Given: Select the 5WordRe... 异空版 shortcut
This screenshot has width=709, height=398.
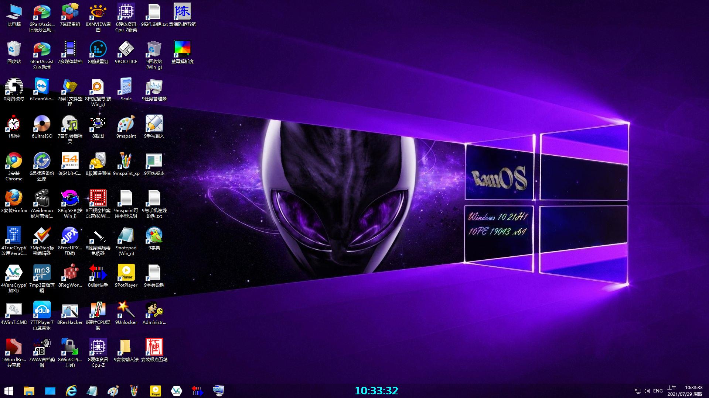Looking at the screenshot, I should [x=14, y=353].
